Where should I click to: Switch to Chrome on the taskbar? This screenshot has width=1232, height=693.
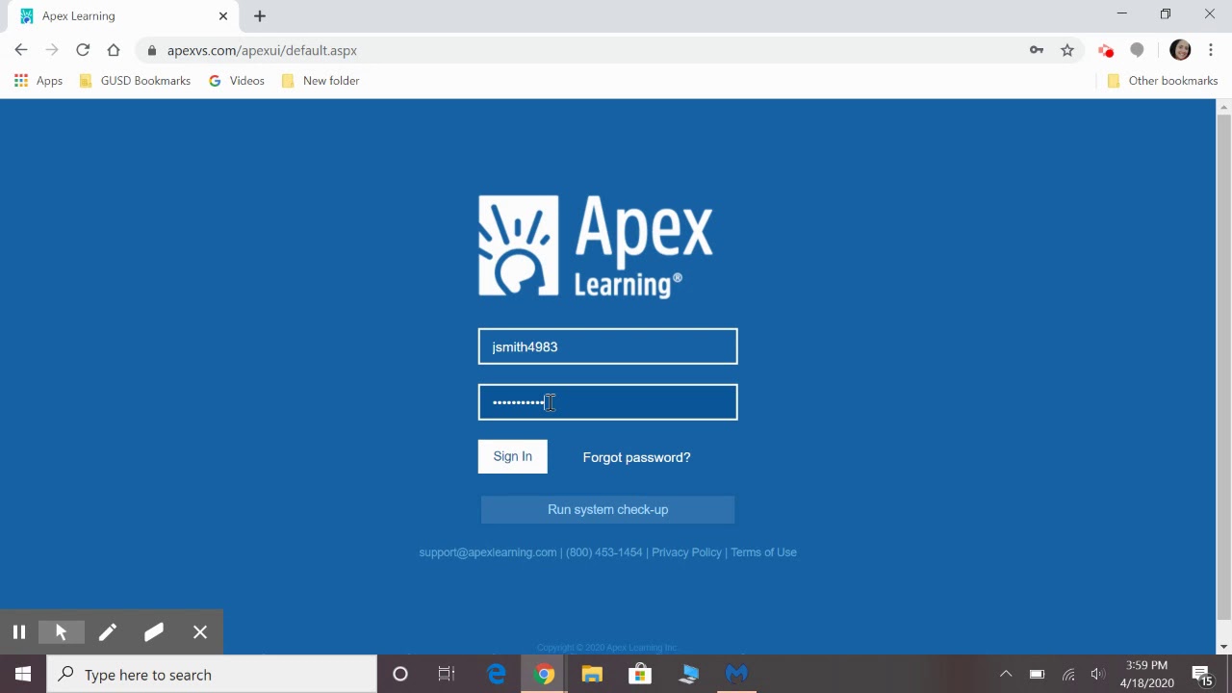click(545, 675)
